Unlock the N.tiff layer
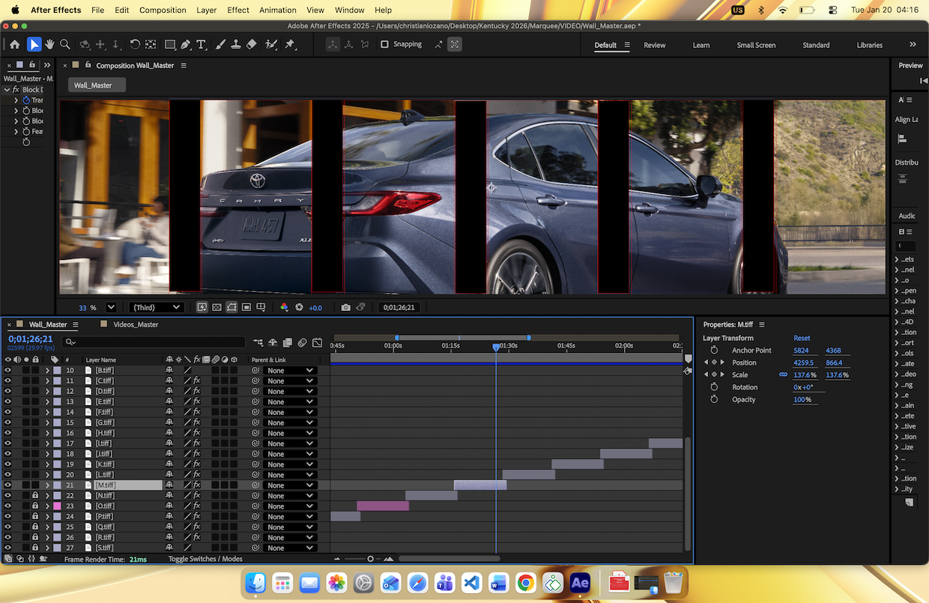This screenshot has width=929, height=603. click(x=35, y=496)
